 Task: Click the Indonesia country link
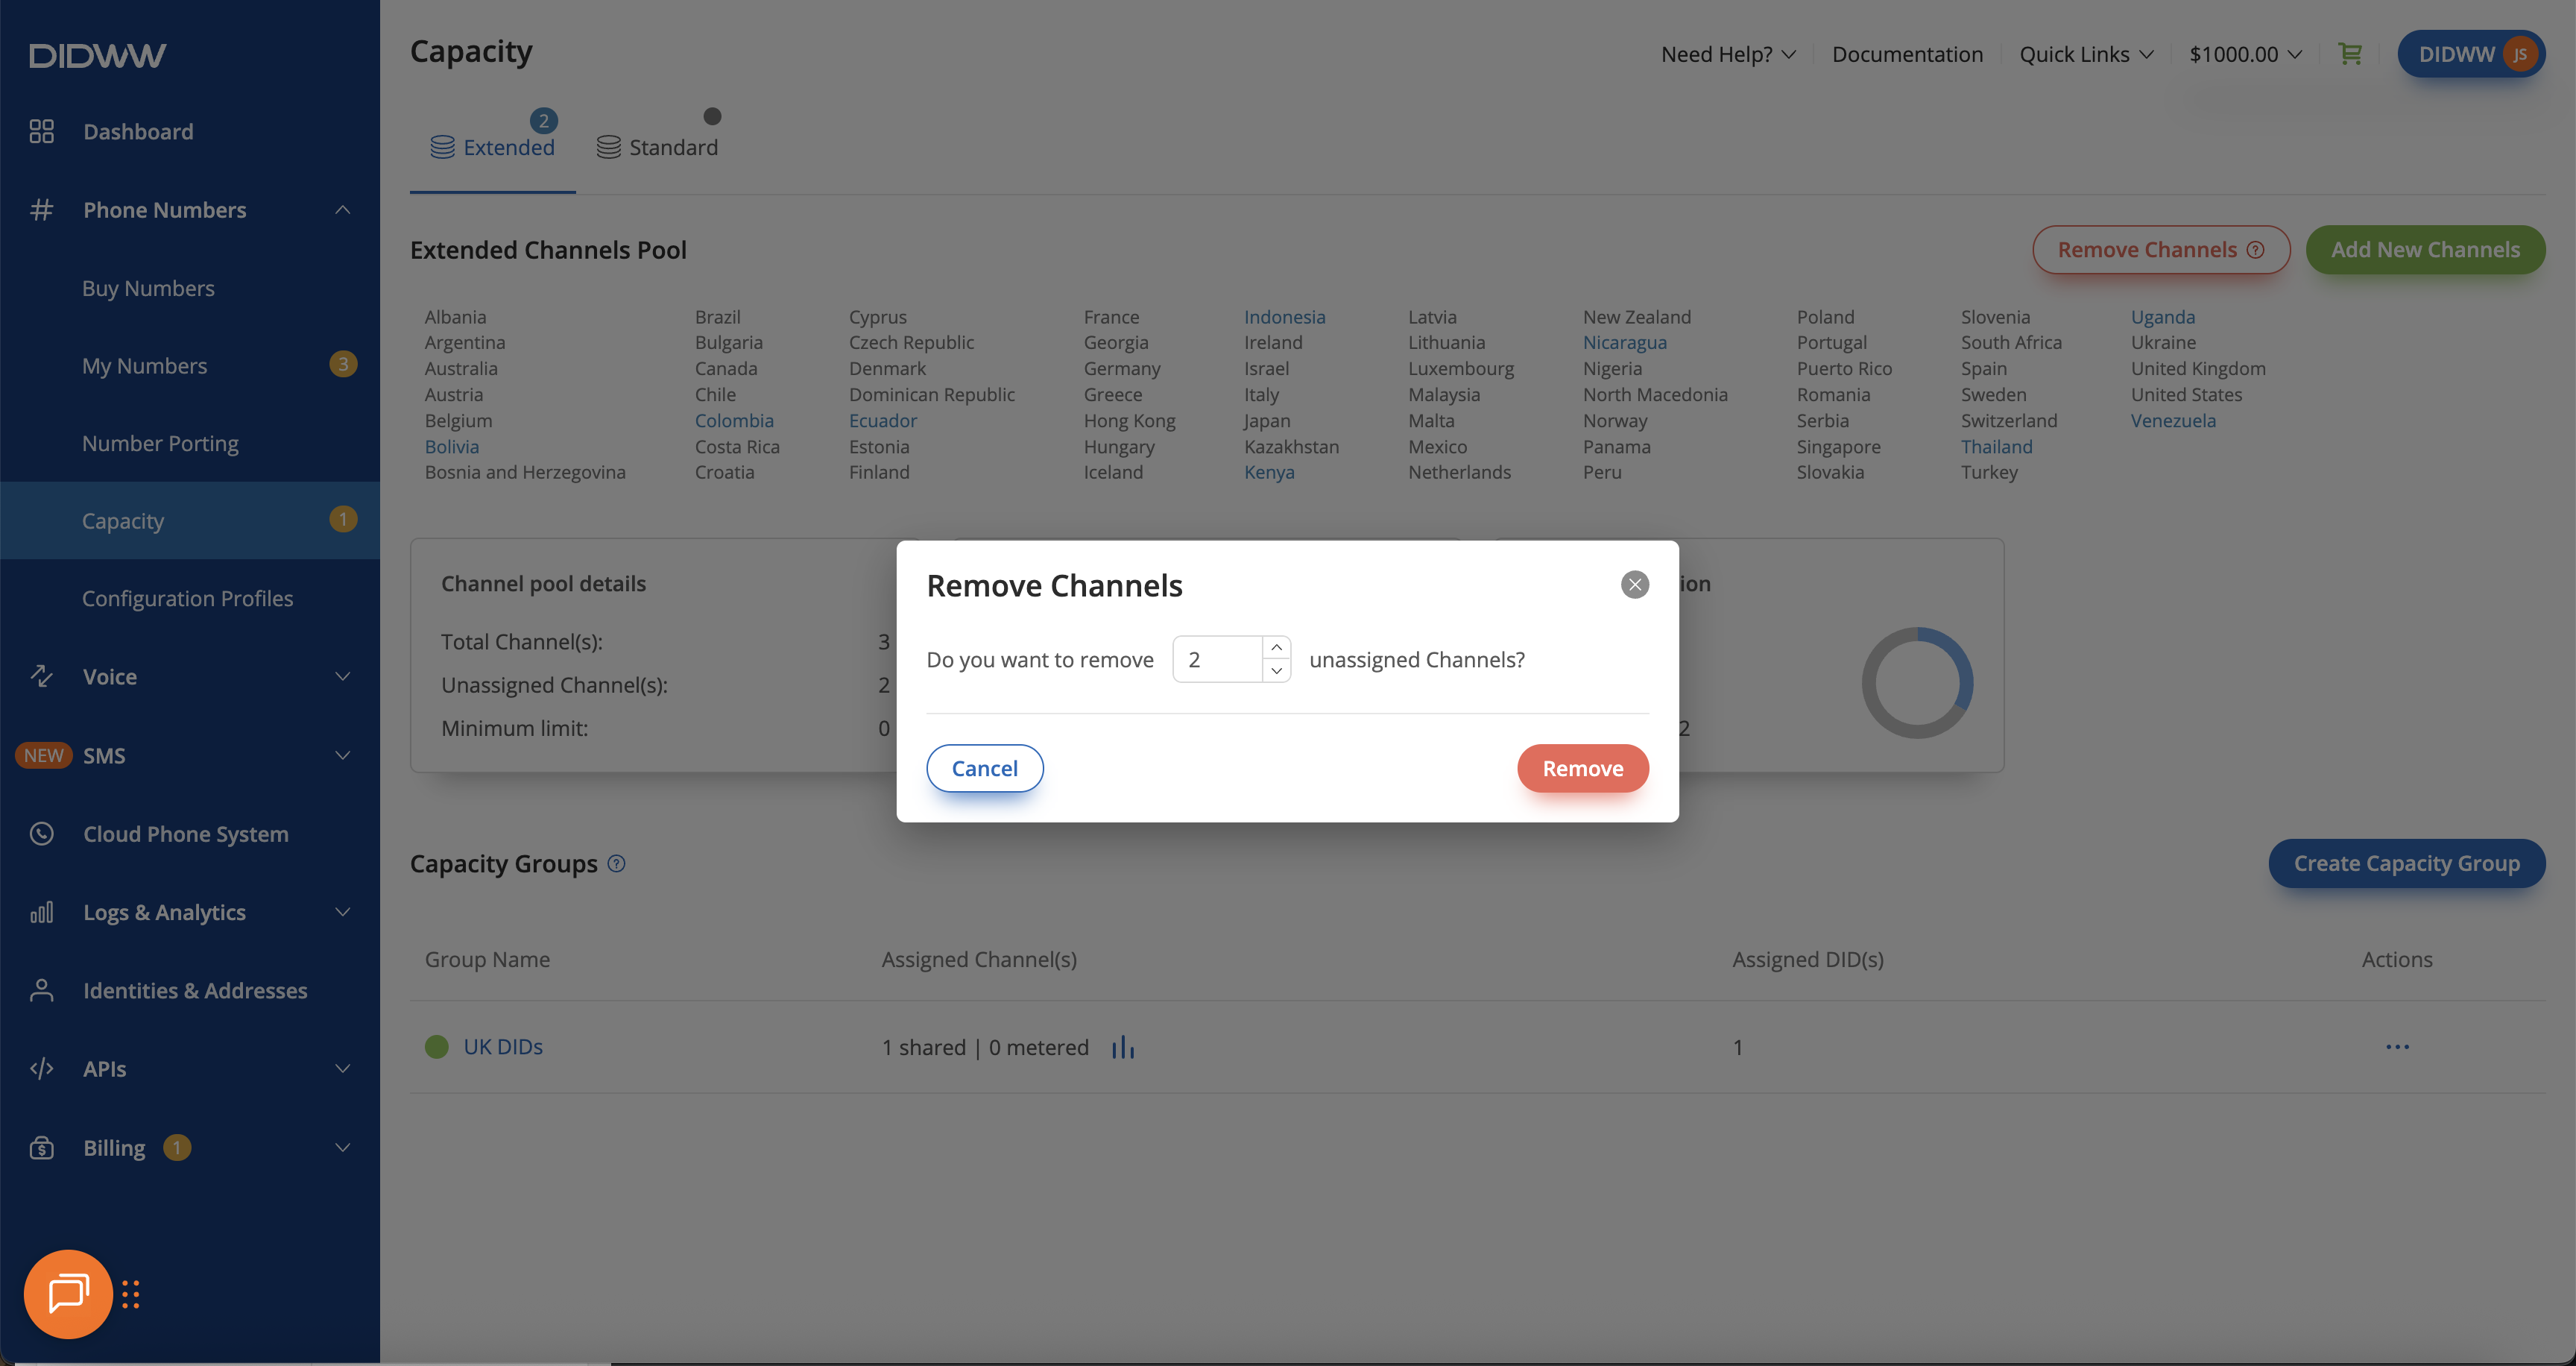click(1284, 316)
